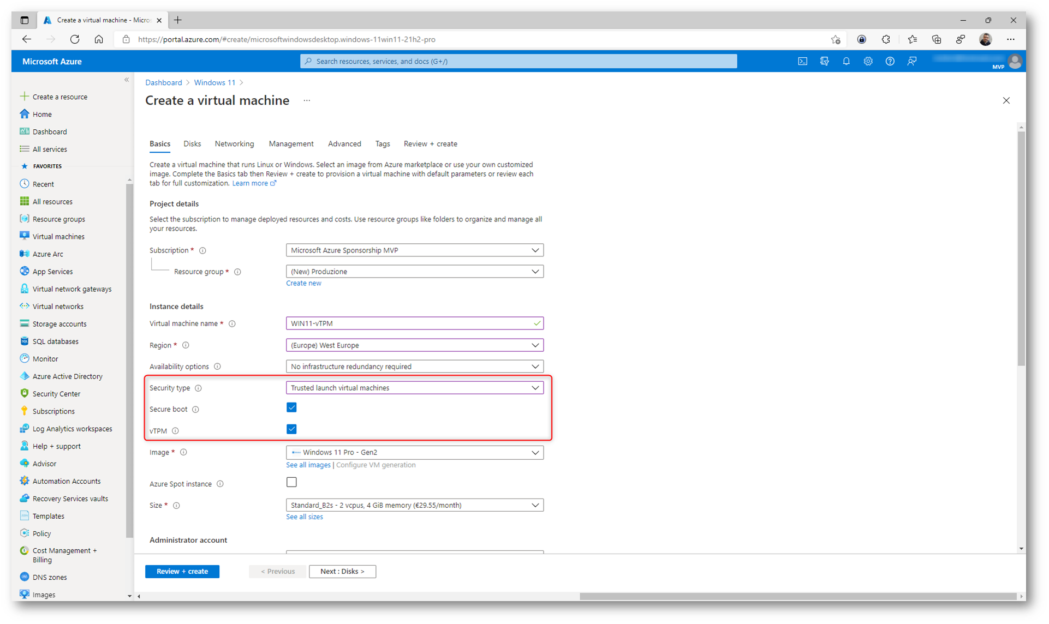Enable Azure Spot instance checkbox
Image resolution: width=1049 pixels, height=624 pixels.
pyautogui.click(x=291, y=482)
